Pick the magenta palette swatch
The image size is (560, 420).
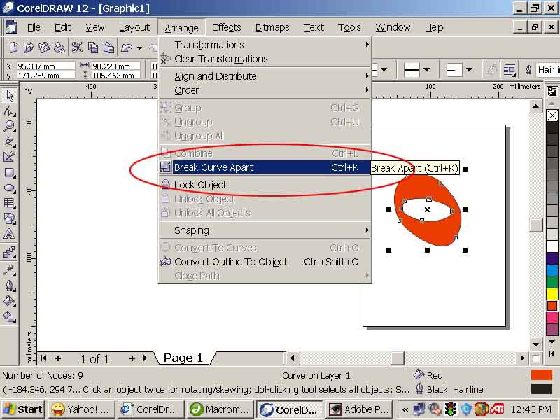[x=552, y=318]
